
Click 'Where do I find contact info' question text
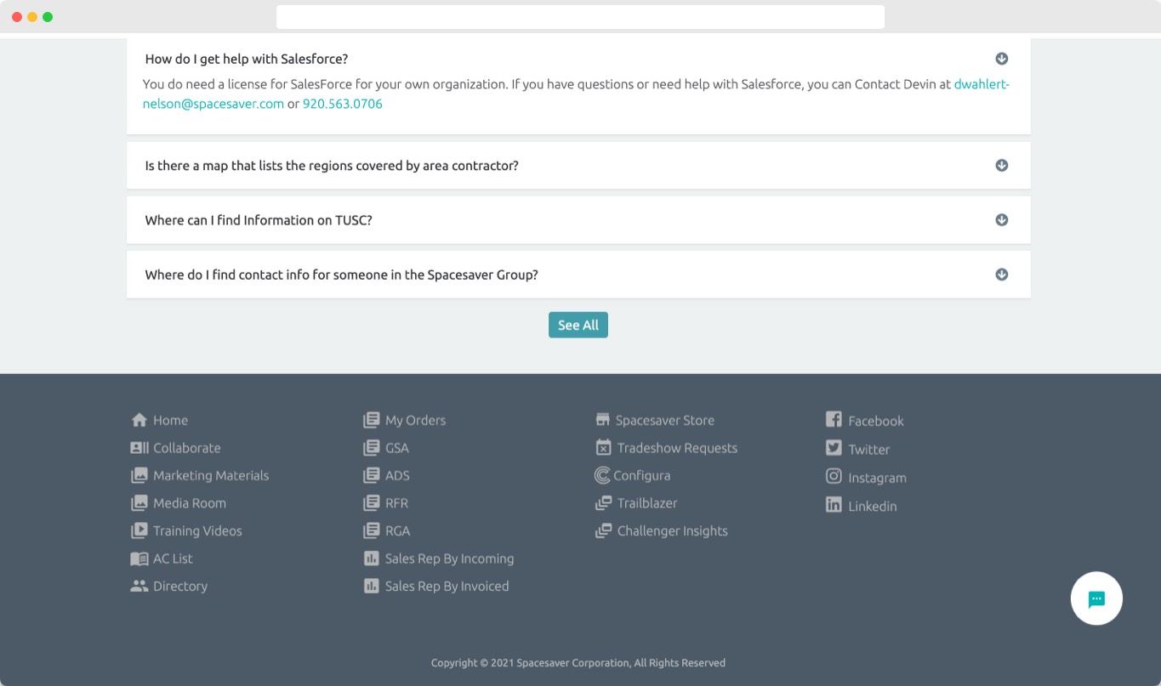pyautogui.click(x=342, y=275)
